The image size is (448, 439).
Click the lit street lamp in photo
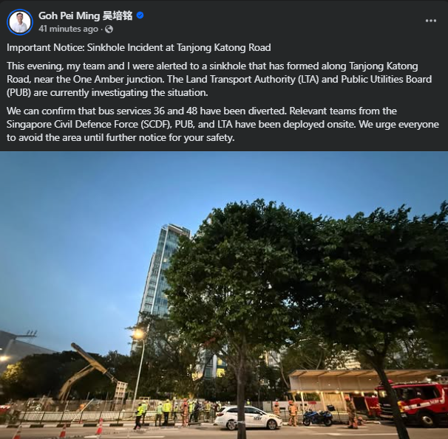point(138,333)
